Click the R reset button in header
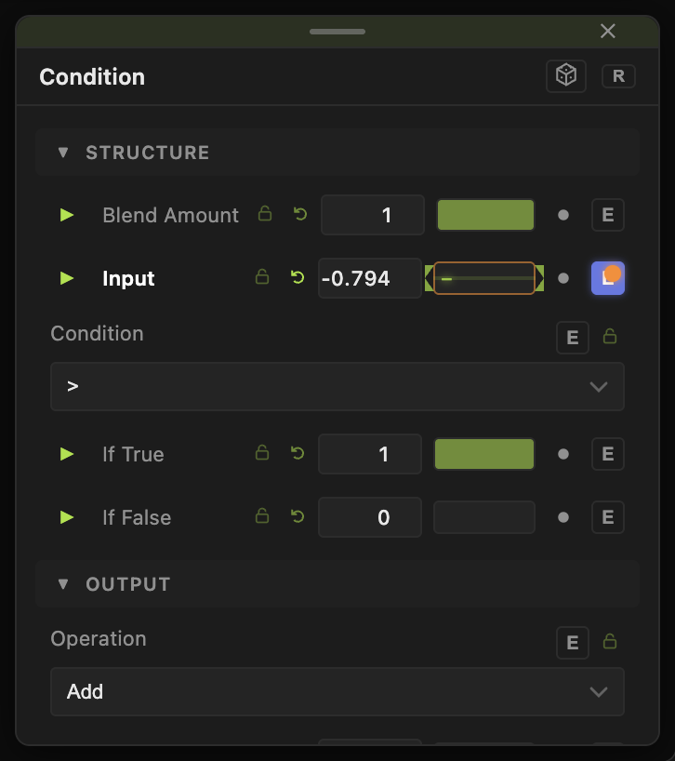 [x=618, y=76]
